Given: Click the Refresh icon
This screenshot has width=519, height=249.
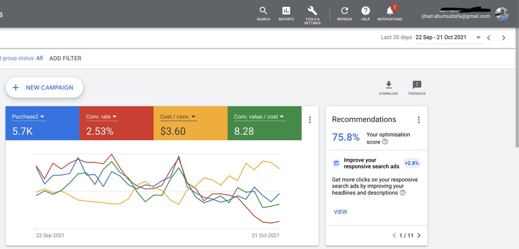Looking at the screenshot, I should click(344, 11).
